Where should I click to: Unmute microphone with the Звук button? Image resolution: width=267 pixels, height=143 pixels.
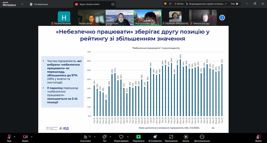click(9, 137)
